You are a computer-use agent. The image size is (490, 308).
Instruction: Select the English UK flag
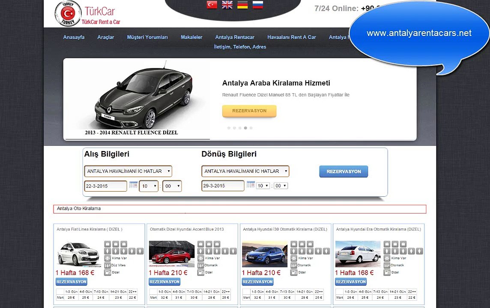pos(227,4)
